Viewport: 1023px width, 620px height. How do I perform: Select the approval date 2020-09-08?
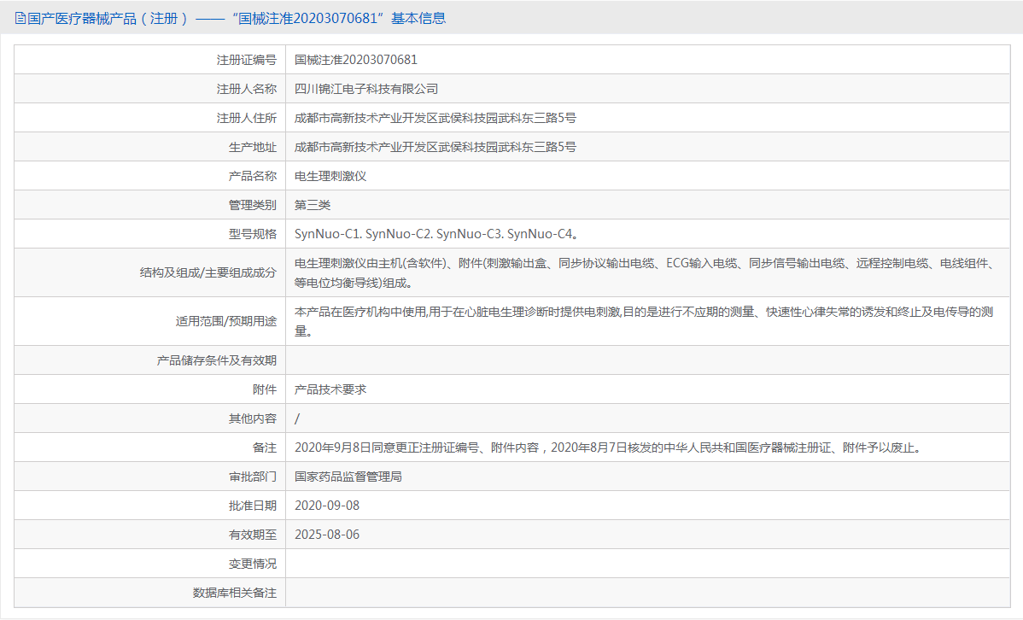[327, 506]
